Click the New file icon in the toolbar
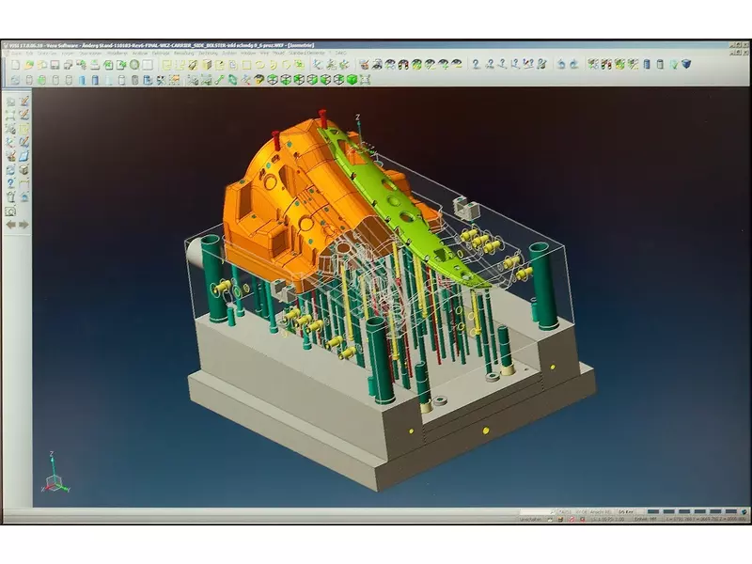This screenshot has height=564, width=752. pyautogui.click(x=15, y=65)
